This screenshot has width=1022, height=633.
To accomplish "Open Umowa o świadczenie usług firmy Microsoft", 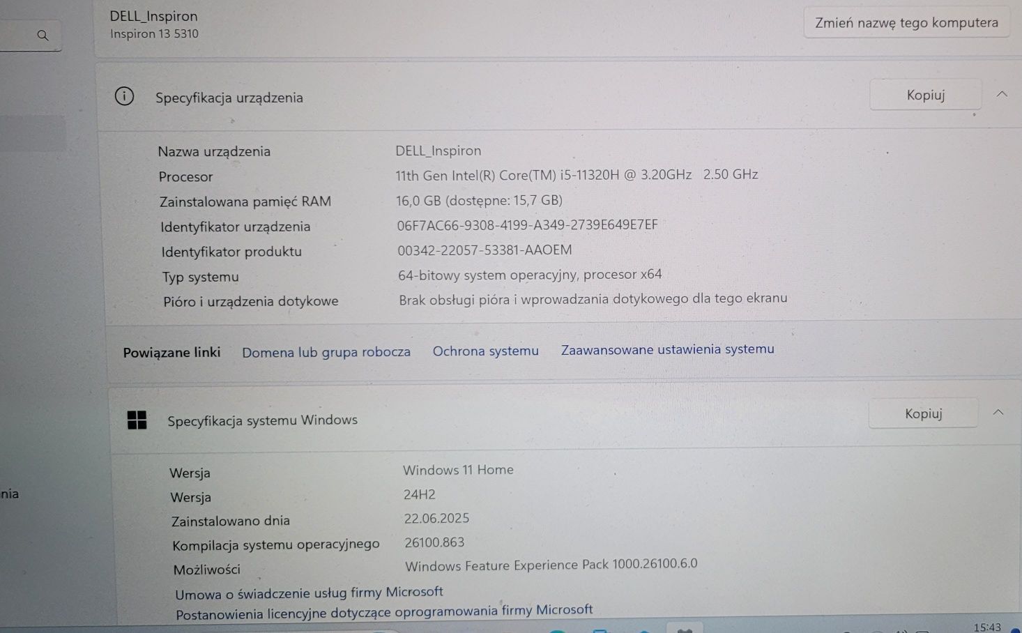I will tap(309, 593).
